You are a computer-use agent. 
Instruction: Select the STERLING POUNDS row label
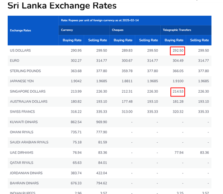pyautogui.click(x=25, y=71)
